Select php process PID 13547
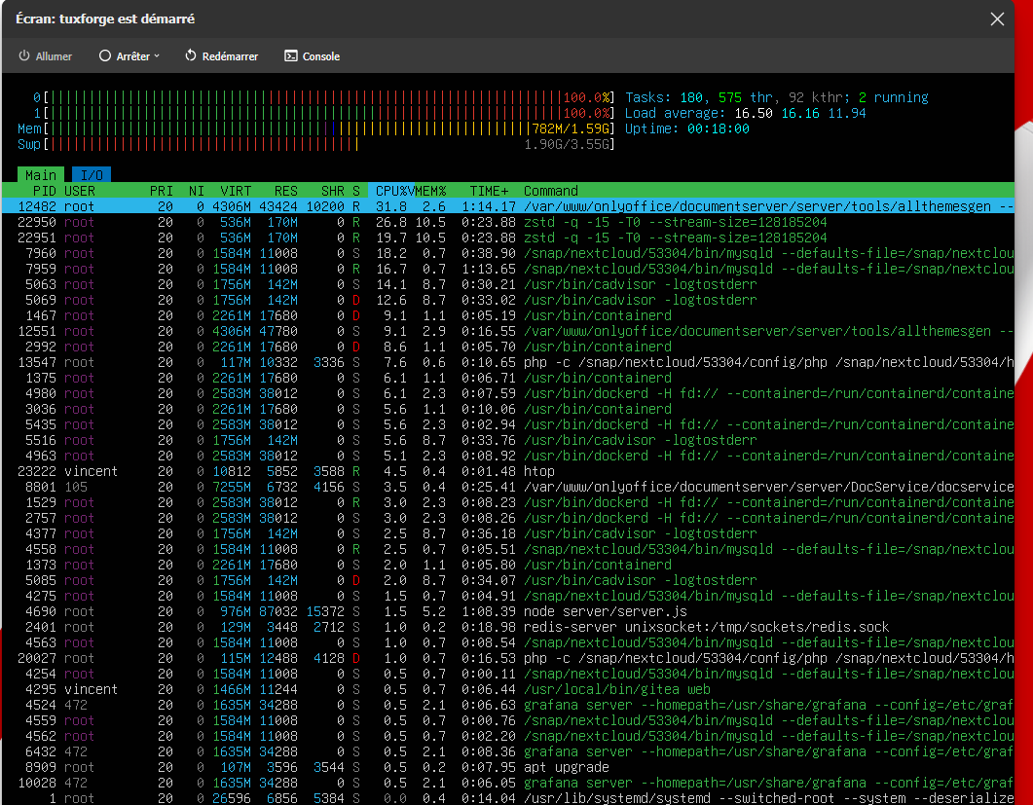The width and height of the screenshot is (1033, 805). [x=508, y=362]
